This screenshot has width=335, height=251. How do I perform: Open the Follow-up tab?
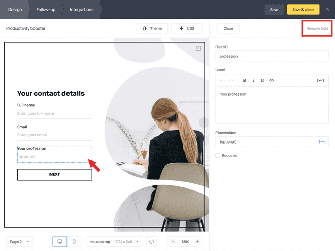(45, 10)
